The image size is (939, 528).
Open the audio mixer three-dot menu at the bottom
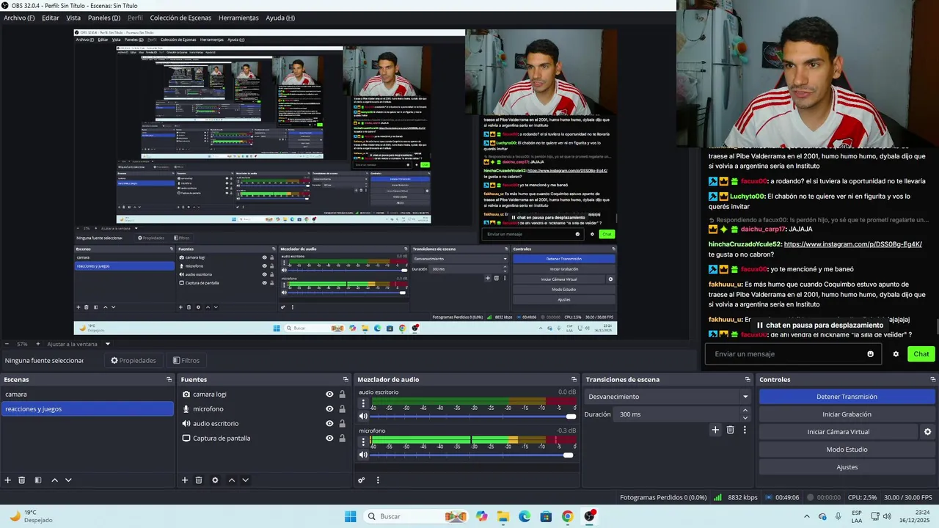(x=378, y=480)
